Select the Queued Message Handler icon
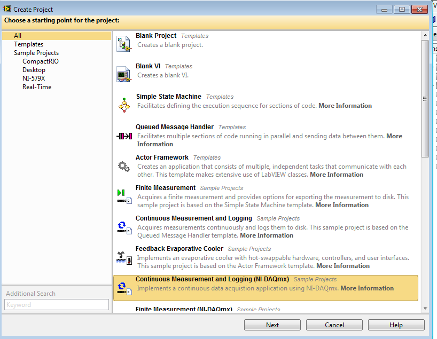This screenshot has width=437, height=339. pos(124,136)
